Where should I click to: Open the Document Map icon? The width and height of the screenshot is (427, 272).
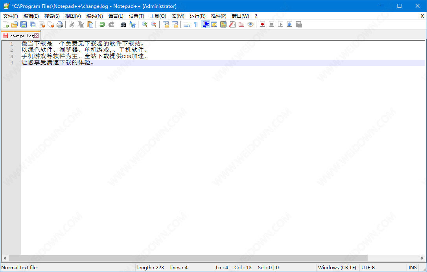pos(223,24)
